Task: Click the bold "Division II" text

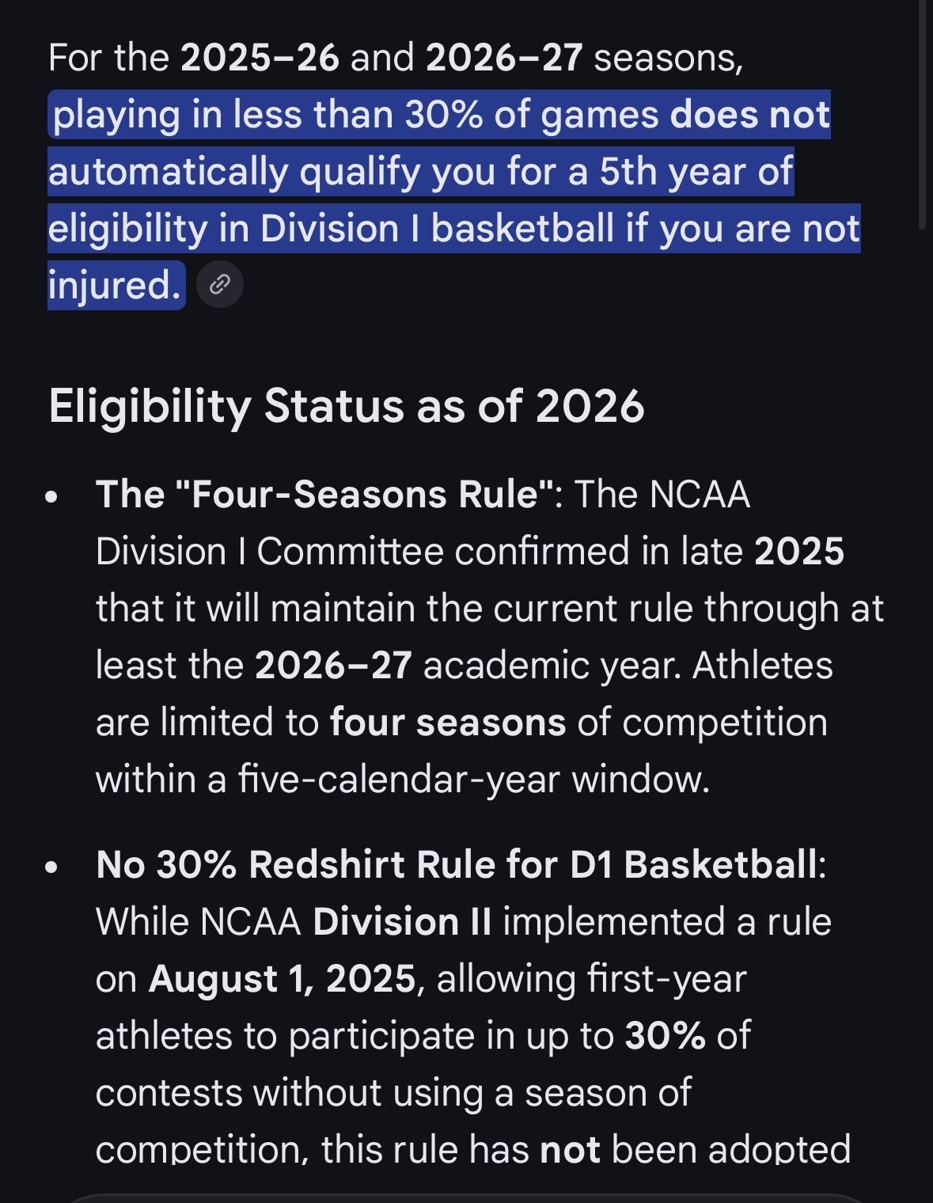Action: (402, 921)
